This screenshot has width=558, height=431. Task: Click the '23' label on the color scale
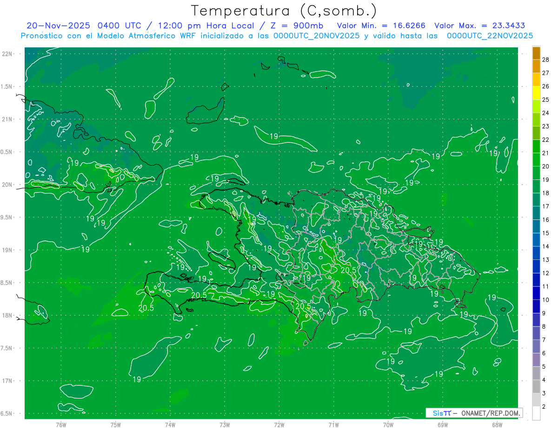click(x=546, y=126)
